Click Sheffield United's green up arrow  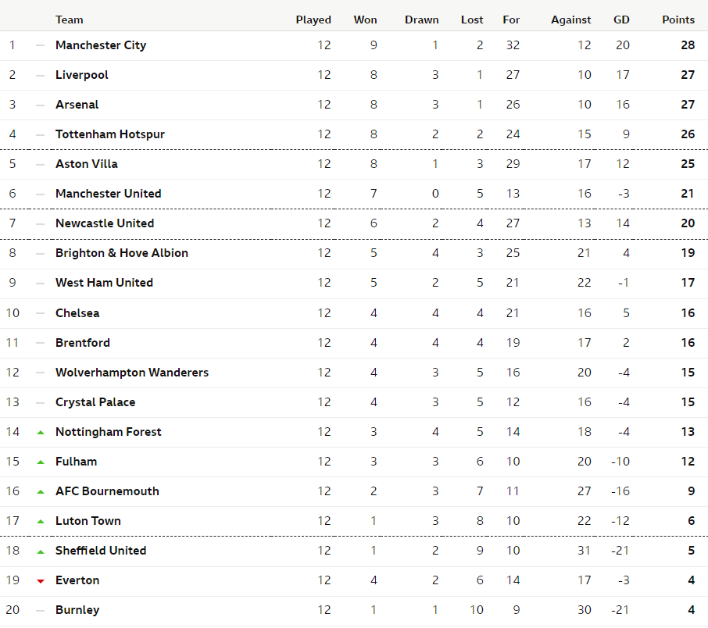pos(41,551)
